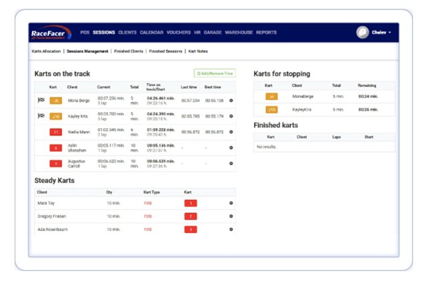Expand the Chelev user dropdown

pyautogui.click(x=381, y=33)
